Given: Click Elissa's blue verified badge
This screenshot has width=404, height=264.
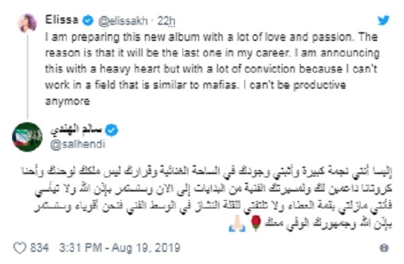Looking at the screenshot, I should coord(88,21).
